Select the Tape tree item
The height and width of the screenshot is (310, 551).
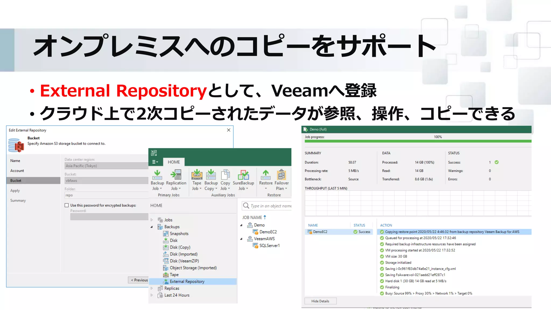click(171, 274)
